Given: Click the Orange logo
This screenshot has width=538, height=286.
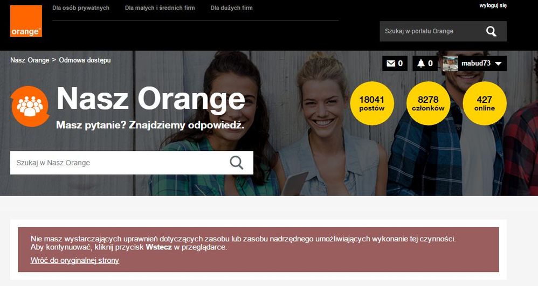Looking at the screenshot, I should pos(26,21).
